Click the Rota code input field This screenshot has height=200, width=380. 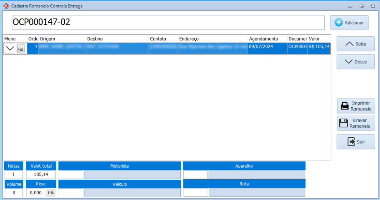(x=195, y=193)
